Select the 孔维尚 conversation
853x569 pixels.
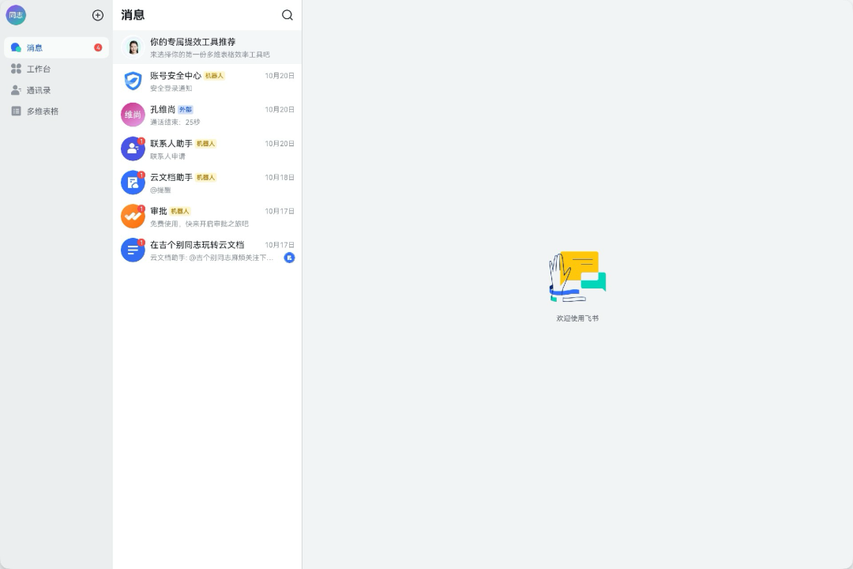click(207, 115)
